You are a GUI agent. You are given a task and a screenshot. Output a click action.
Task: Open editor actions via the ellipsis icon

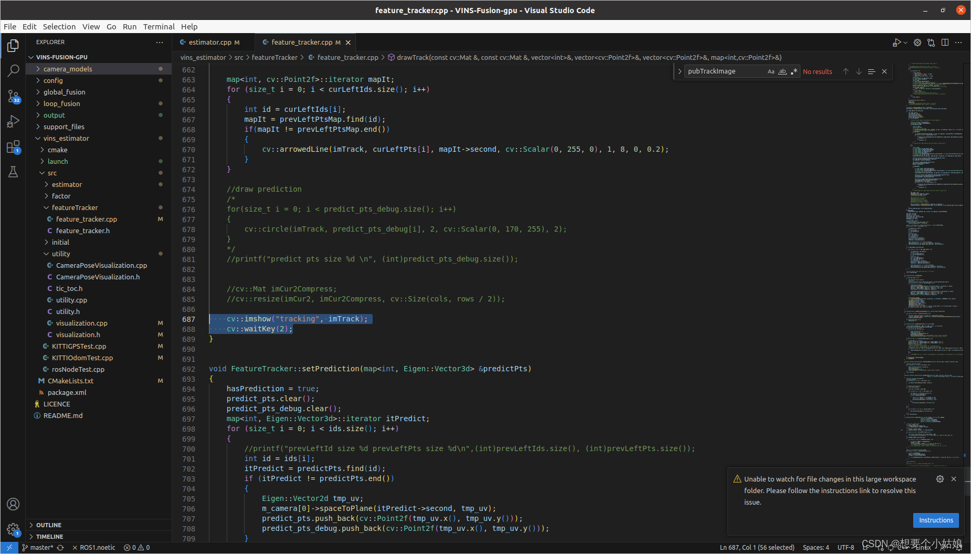click(959, 43)
